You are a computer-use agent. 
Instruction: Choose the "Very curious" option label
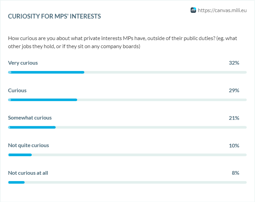tap(23, 63)
